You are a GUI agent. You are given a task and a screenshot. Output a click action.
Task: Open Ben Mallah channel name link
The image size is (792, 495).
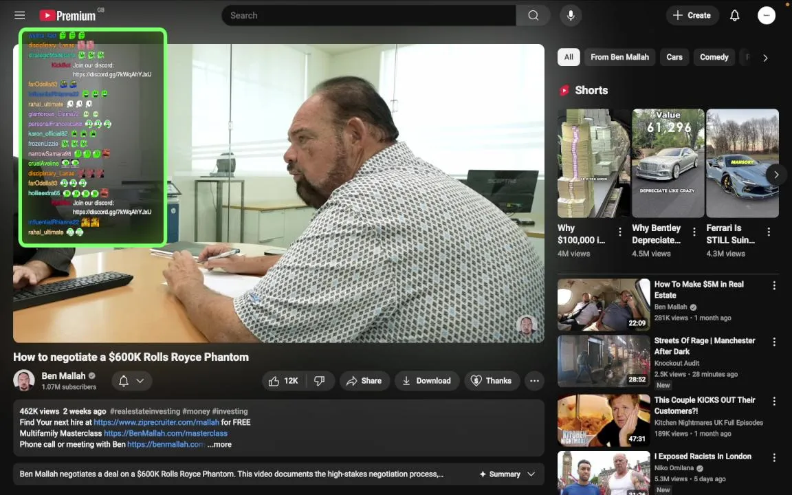coord(64,376)
